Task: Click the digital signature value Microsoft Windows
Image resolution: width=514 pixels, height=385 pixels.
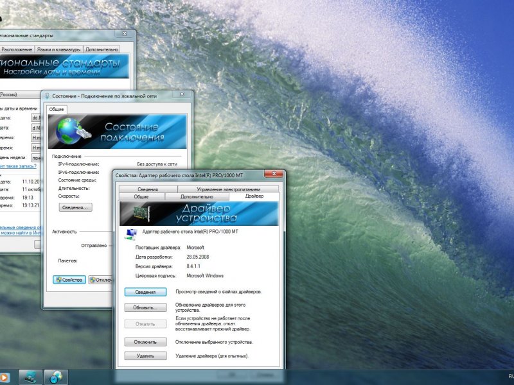Action: 205,276
